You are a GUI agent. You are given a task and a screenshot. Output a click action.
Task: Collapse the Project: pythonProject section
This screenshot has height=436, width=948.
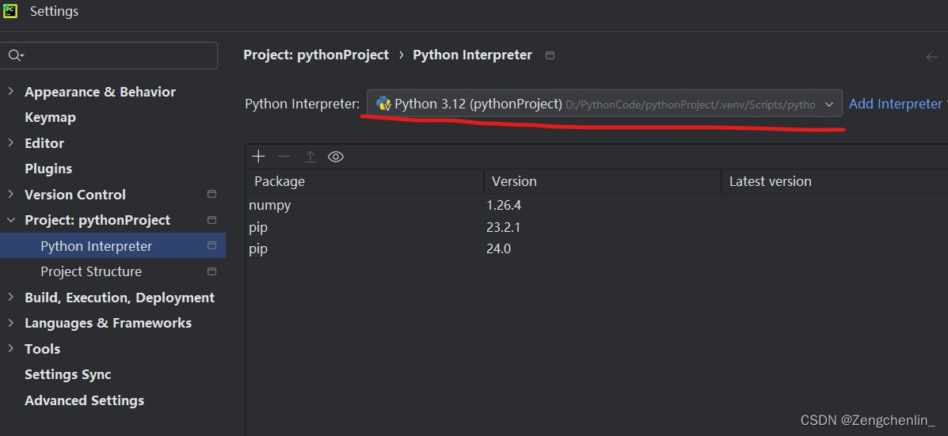point(10,221)
